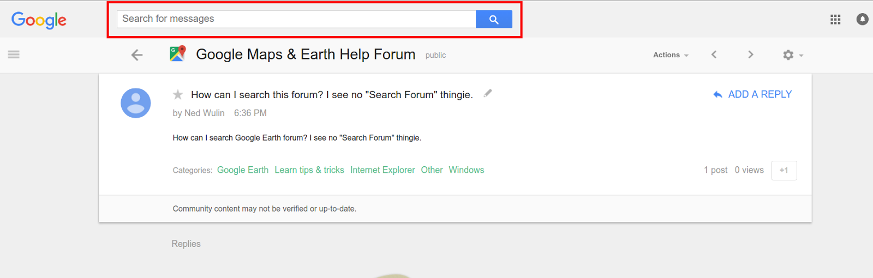873x278 pixels.
Task: Click the public label
Action: [x=435, y=55]
